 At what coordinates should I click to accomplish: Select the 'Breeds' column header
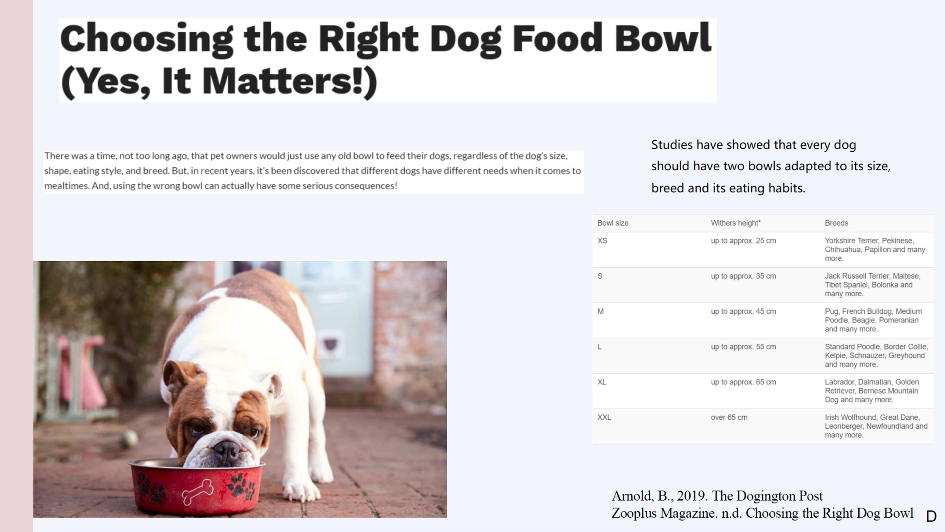(x=836, y=223)
